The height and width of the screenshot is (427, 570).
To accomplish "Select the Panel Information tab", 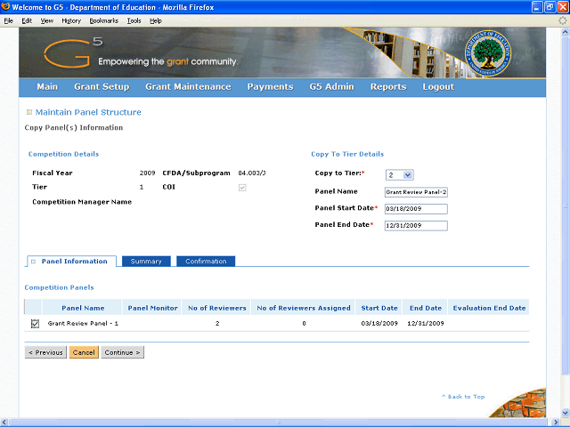I will [x=71, y=262].
